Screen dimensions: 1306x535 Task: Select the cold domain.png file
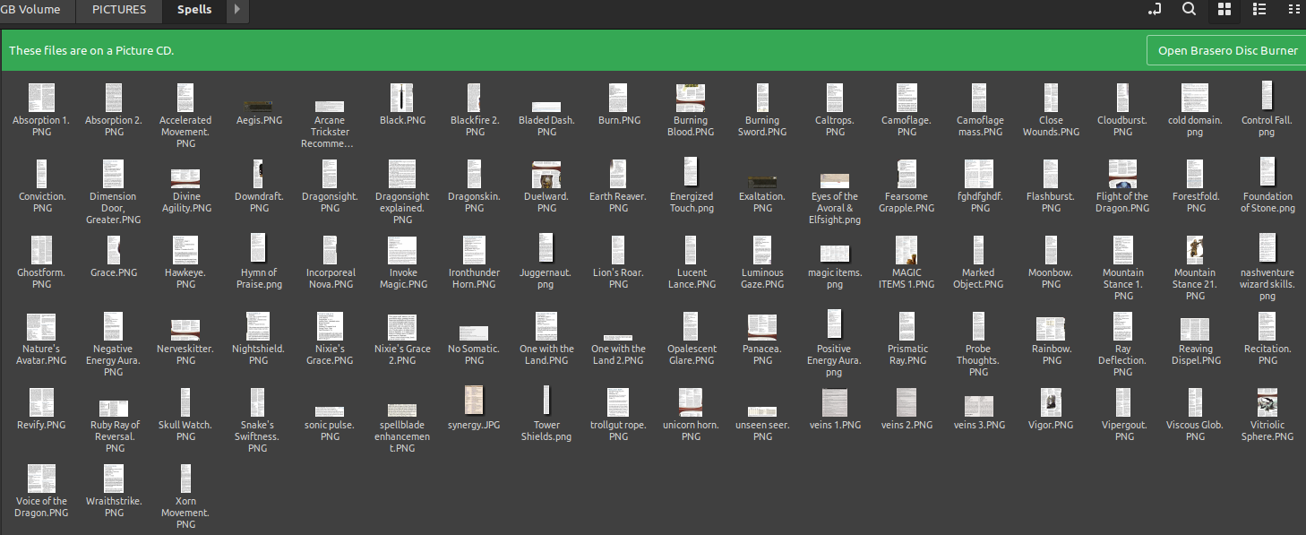point(1195,110)
